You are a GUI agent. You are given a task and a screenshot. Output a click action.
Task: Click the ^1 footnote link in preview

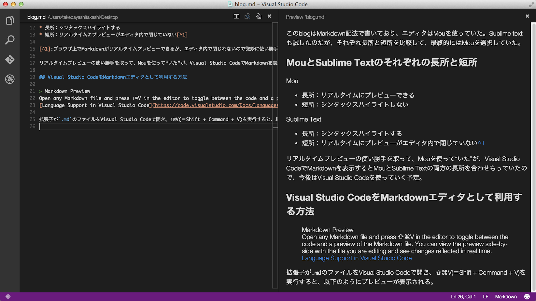tap(481, 143)
